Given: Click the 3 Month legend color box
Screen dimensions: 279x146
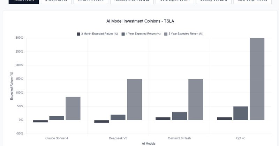Looking at the screenshot, I should (x=78, y=34).
